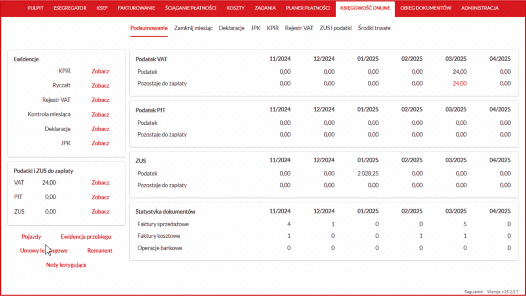The height and width of the screenshot is (296, 526).
Task: Click Podatek PIT section heading
Action: pyautogui.click(x=150, y=110)
